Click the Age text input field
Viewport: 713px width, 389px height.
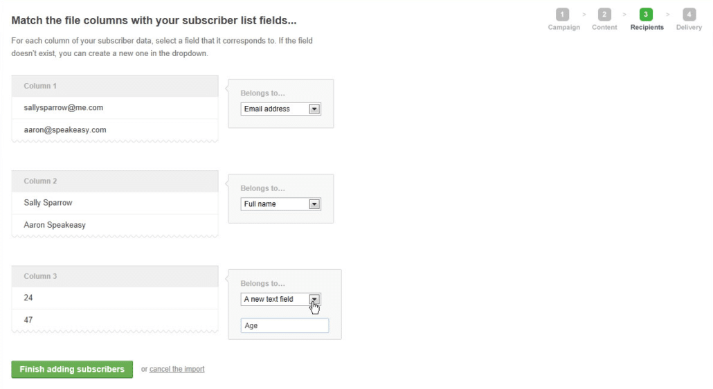pos(285,325)
